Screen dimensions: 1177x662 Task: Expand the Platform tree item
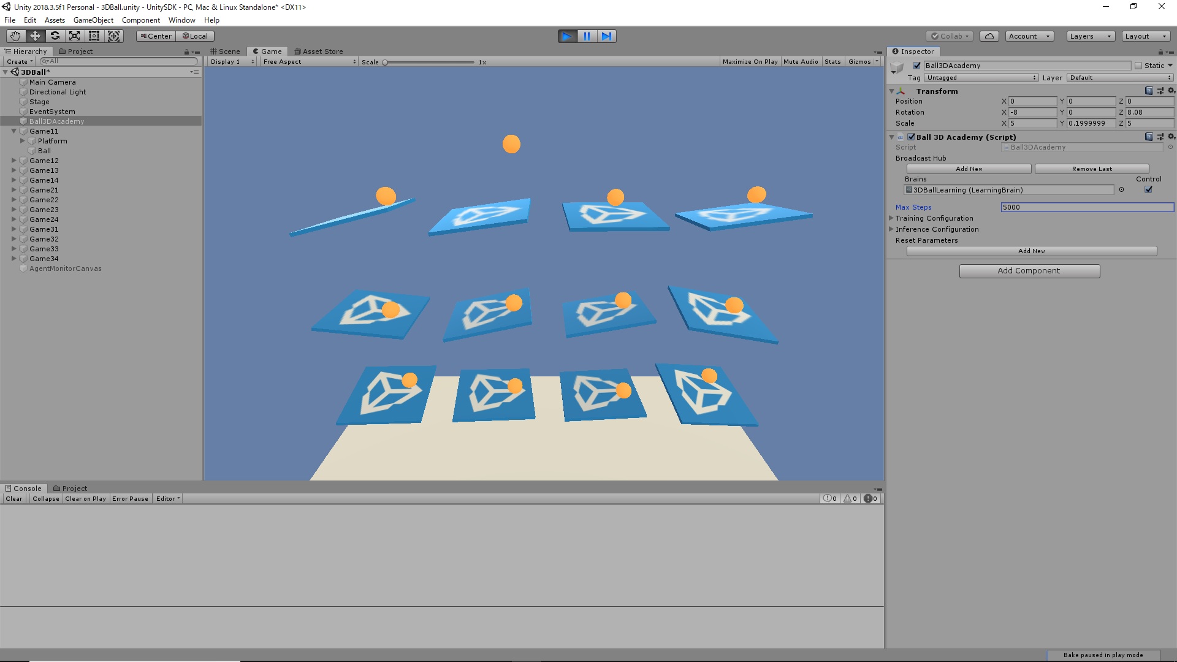[23, 141]
